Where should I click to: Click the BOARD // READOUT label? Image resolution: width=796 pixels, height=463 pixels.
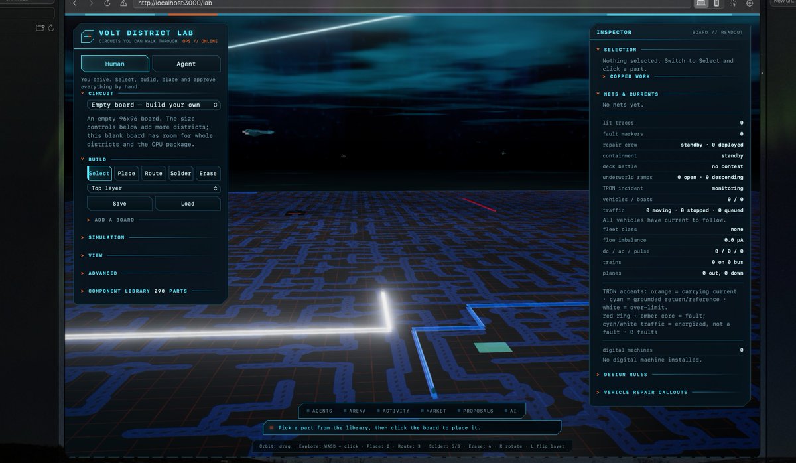click(x=718, y=32)
